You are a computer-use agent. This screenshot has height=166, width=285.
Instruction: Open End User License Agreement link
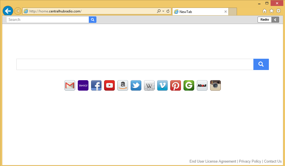213,161
